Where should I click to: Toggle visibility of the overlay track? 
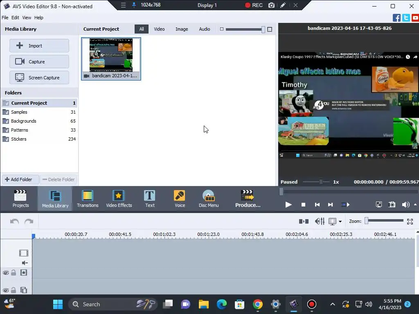(x=6, y=290)
